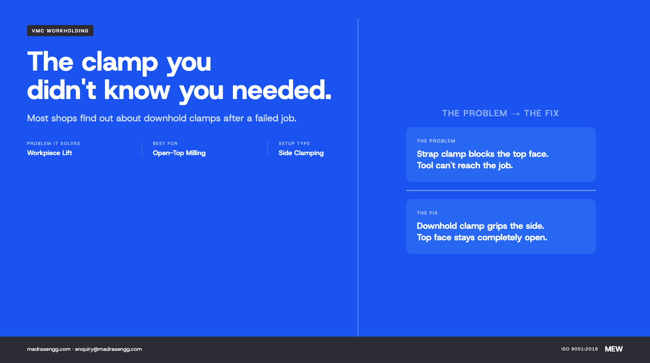Select the line "Strap clamp blocks the top face."
The width and height of the screenshot is (650, 363).
[x=483, y=154]
